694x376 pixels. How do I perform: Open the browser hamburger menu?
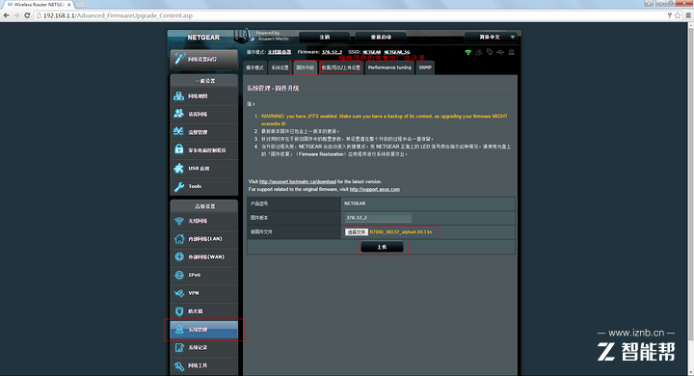coord(688,15)
